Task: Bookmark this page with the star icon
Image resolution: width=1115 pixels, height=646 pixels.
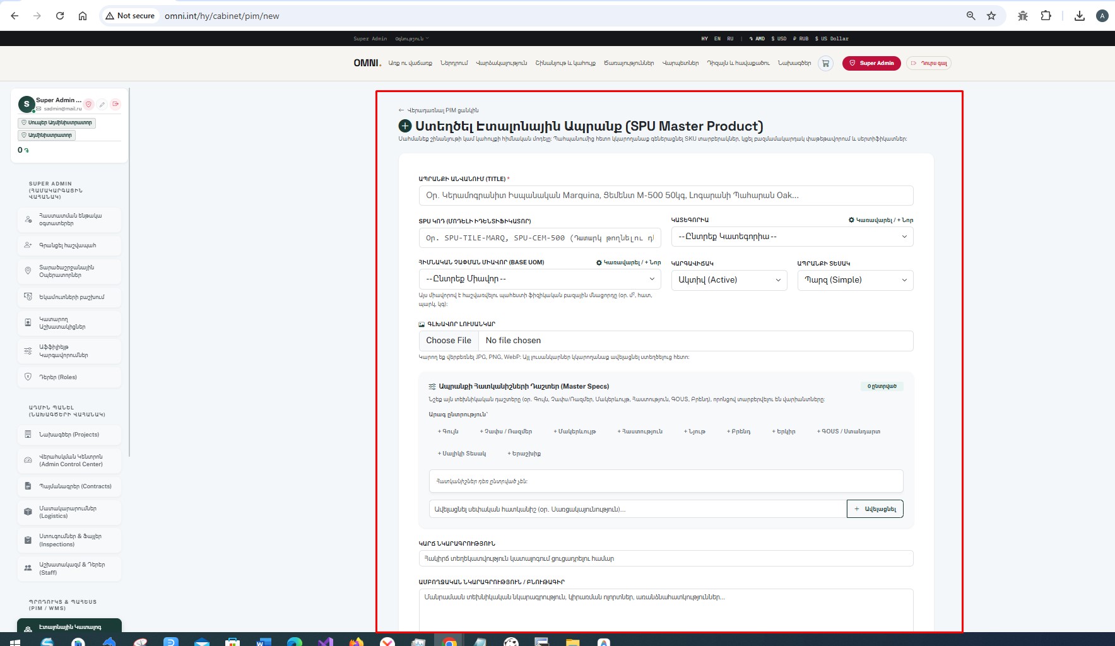Action: click(x=991, y=16)
